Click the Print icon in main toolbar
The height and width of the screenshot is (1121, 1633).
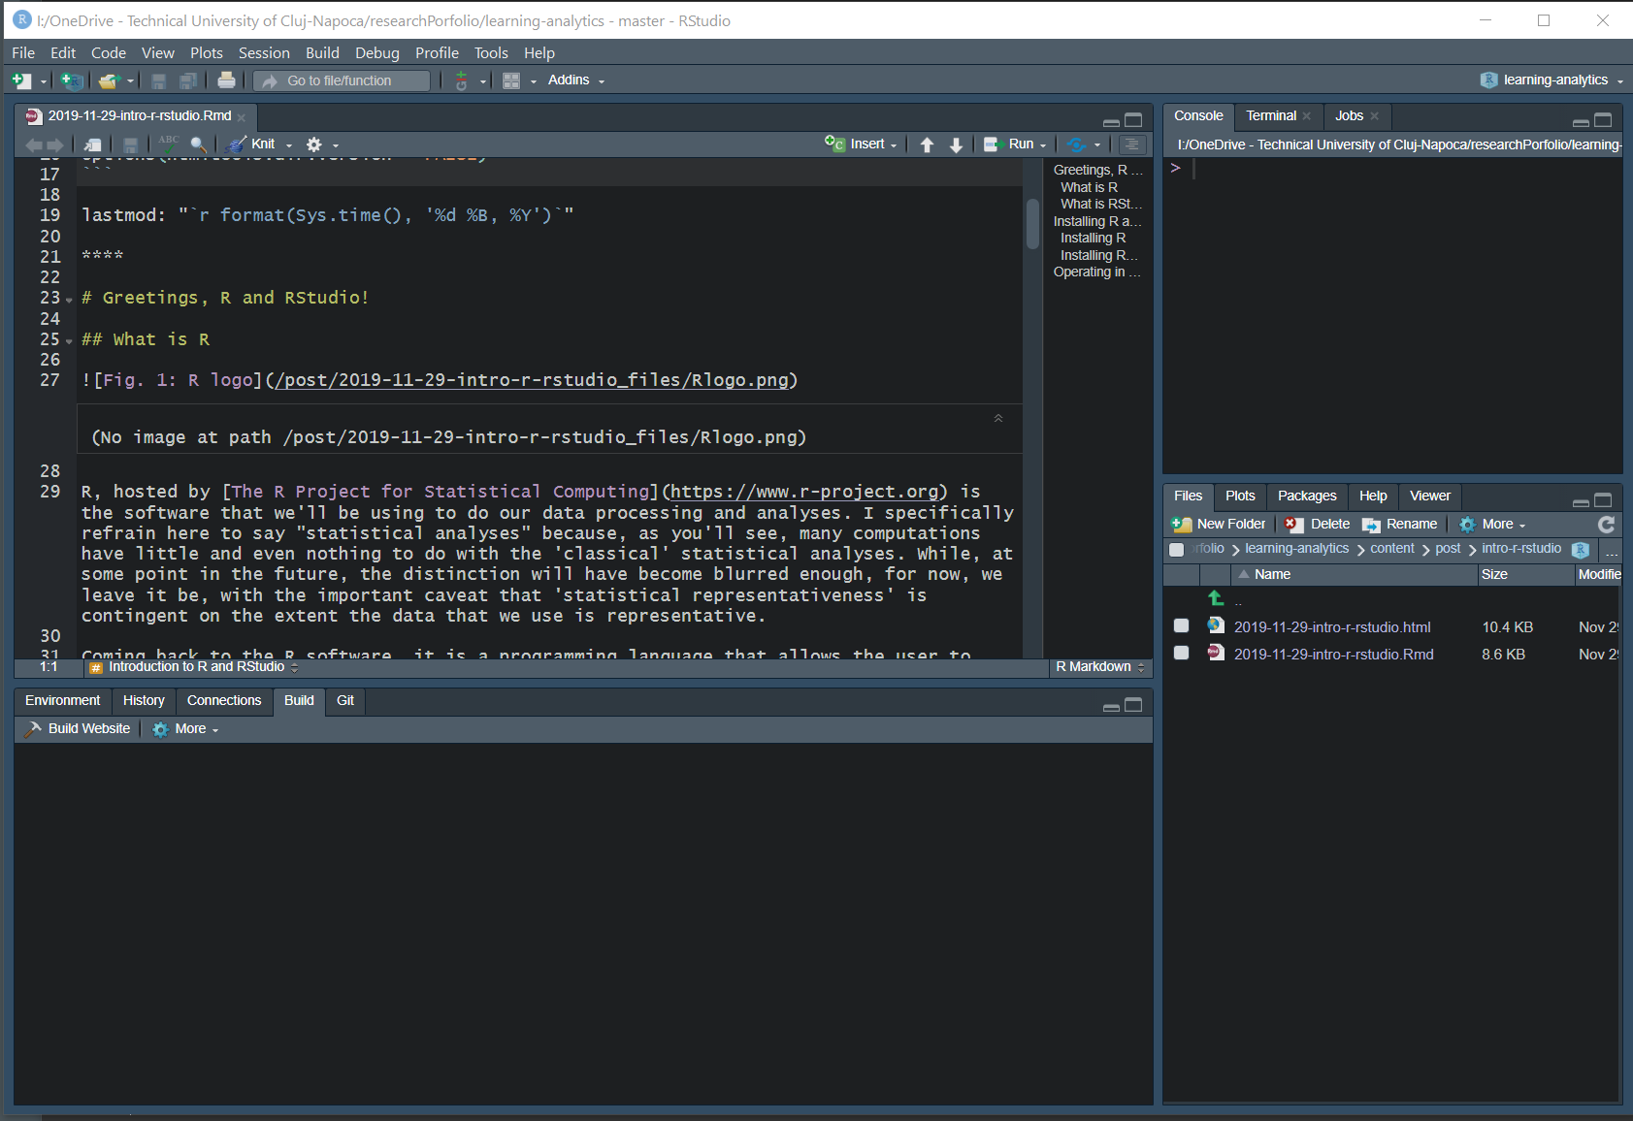(226, 80)
